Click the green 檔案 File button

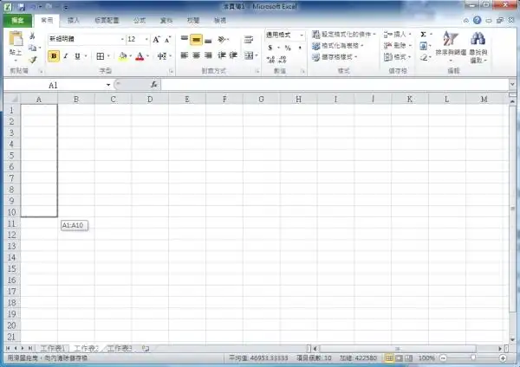click(x=17, y=18)
